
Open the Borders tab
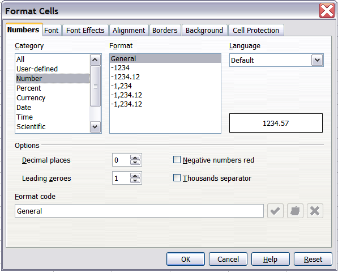click(x=165, y=31)
